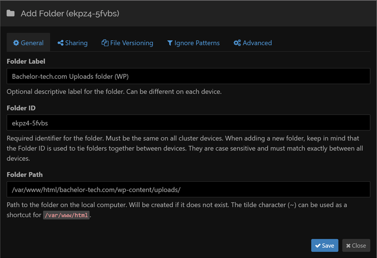Click the Add Folder (ekpz4-5fvbs) title text
Screen dimensions: 377x258
point(70,13)
